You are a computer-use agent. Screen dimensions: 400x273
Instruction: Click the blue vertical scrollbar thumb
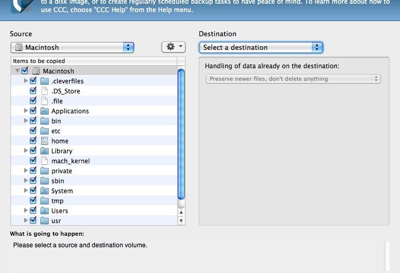[181, 134]
